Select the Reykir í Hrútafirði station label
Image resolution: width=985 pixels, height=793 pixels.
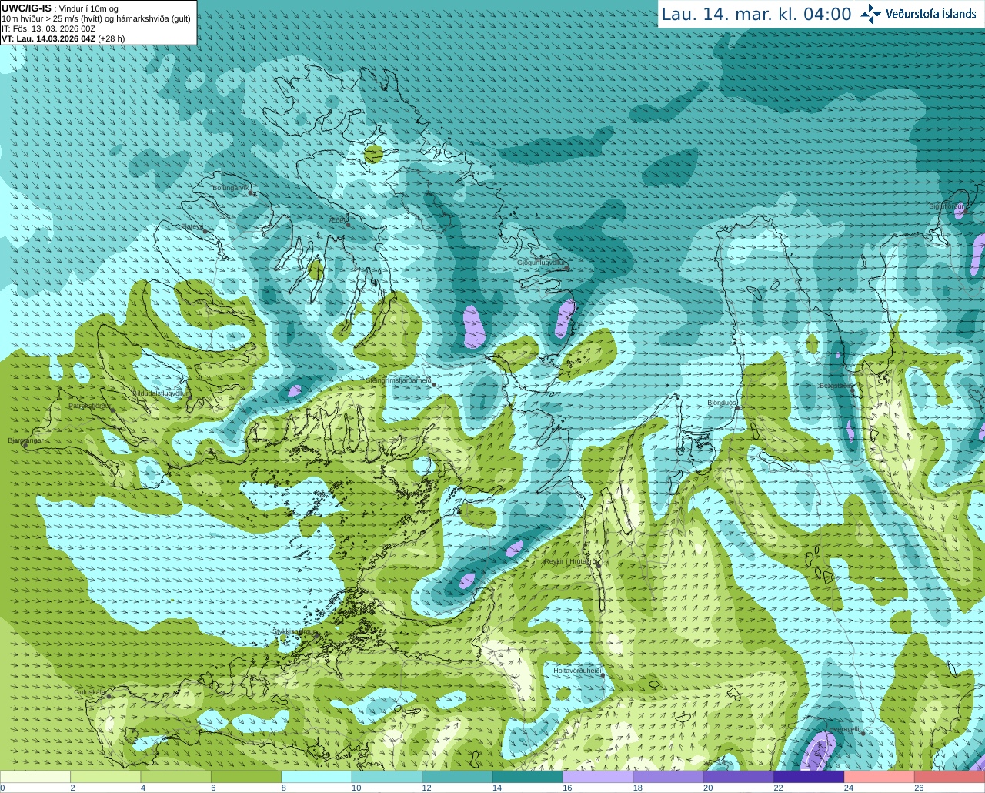pyautogui.click(x=570, y=561)
